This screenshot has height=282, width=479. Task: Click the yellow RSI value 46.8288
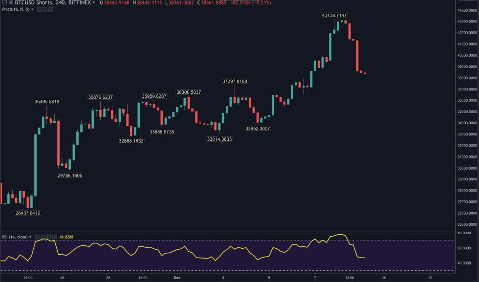click(x=65, y=237)
